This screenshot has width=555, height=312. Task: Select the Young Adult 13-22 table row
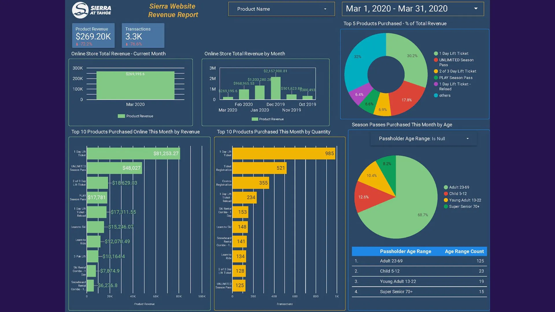[x=419, y=281]
